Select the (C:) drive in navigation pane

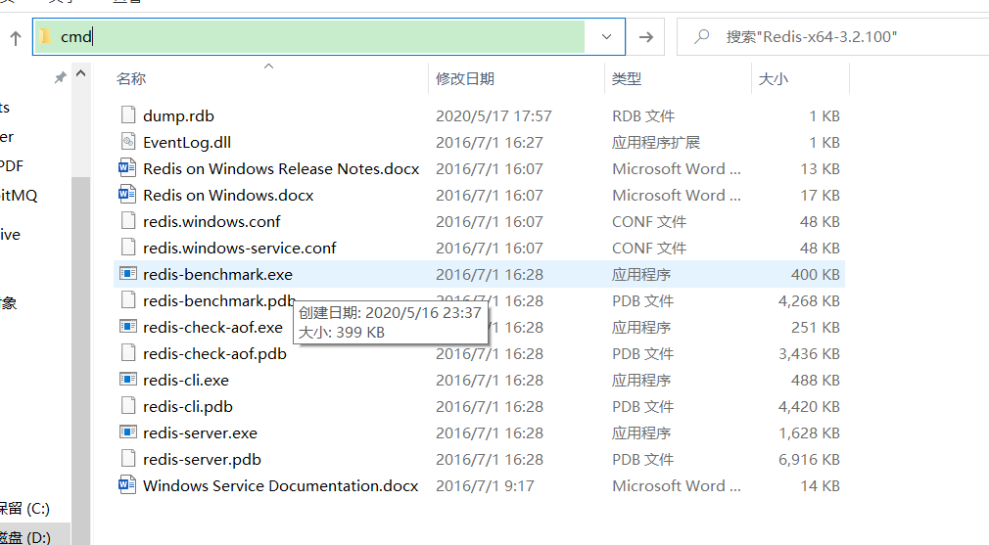pyautogui.click(x=24, y=508)
